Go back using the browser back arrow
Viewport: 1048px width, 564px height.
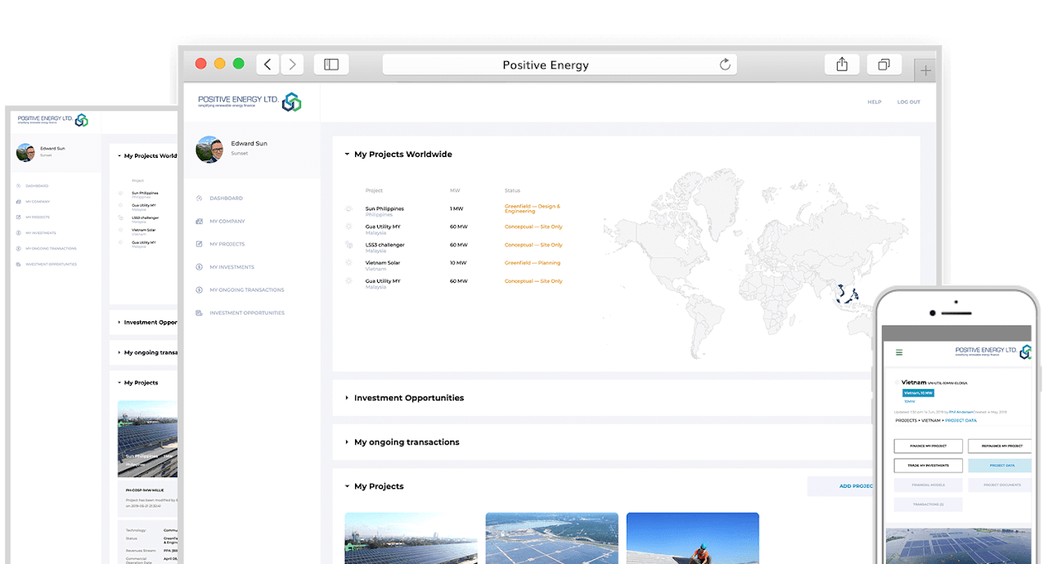pyautogui.click(x=268, y=65)
